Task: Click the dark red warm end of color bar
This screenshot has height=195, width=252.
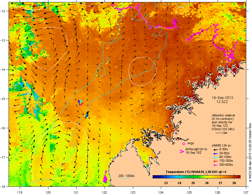Action: pyautogui.click(x=239, y=177)
